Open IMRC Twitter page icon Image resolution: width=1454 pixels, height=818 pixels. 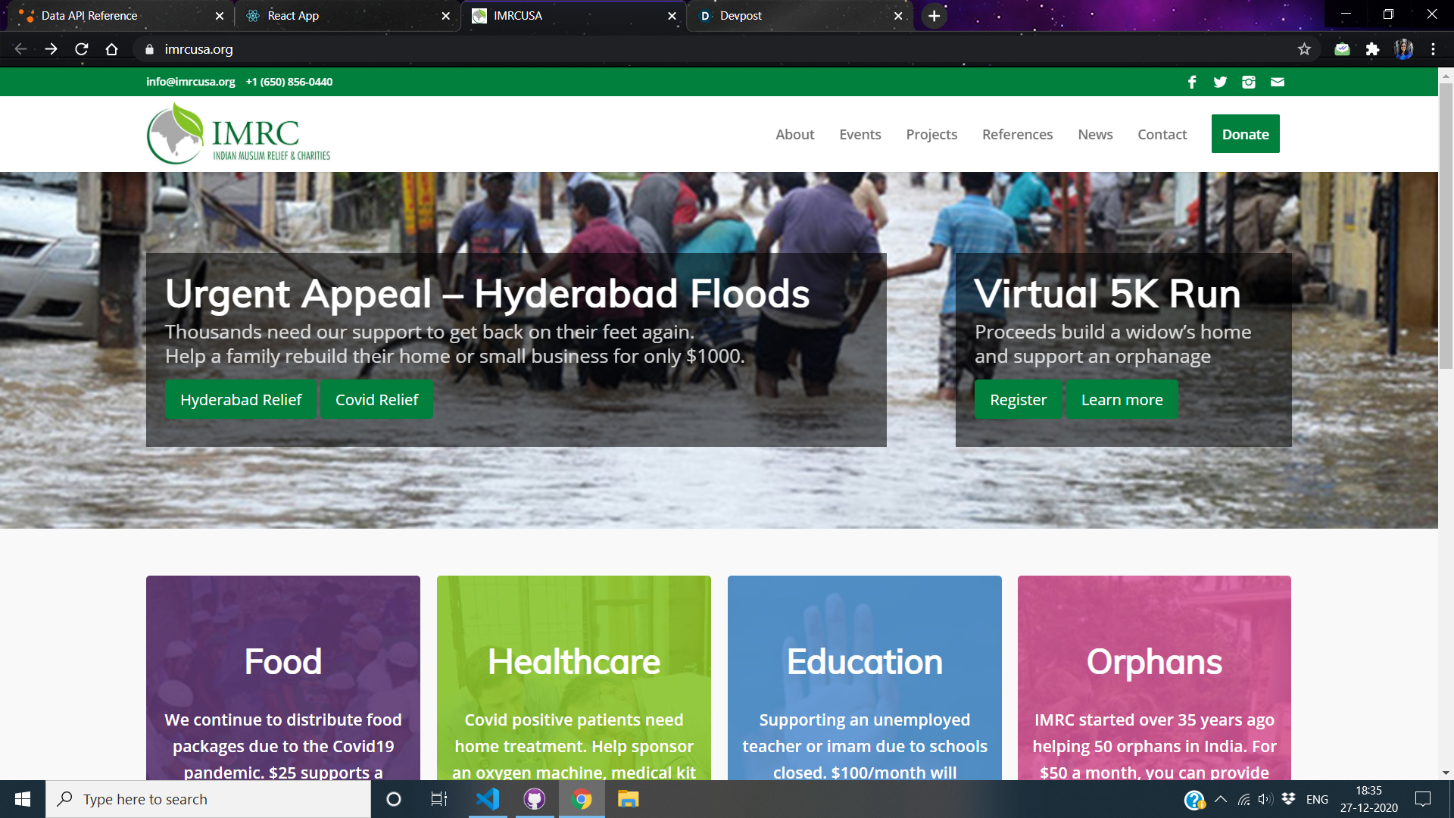click(1220, 82)
